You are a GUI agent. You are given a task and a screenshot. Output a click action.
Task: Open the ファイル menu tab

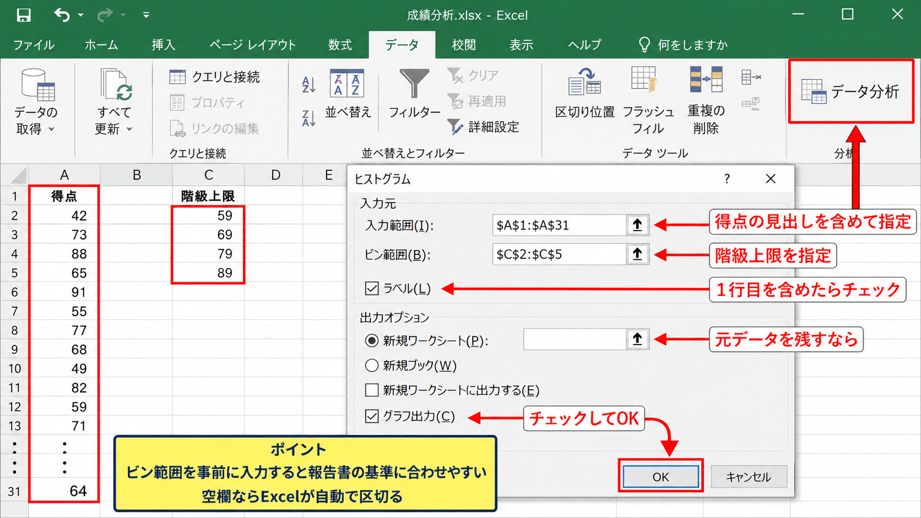click(34, 45)
